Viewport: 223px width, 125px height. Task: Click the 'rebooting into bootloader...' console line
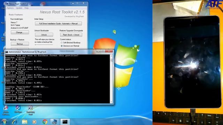23,97
